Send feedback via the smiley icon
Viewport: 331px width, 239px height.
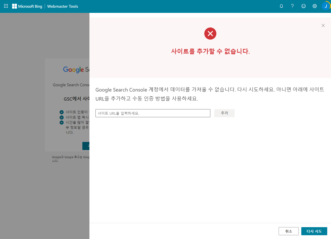click(303, 6)
